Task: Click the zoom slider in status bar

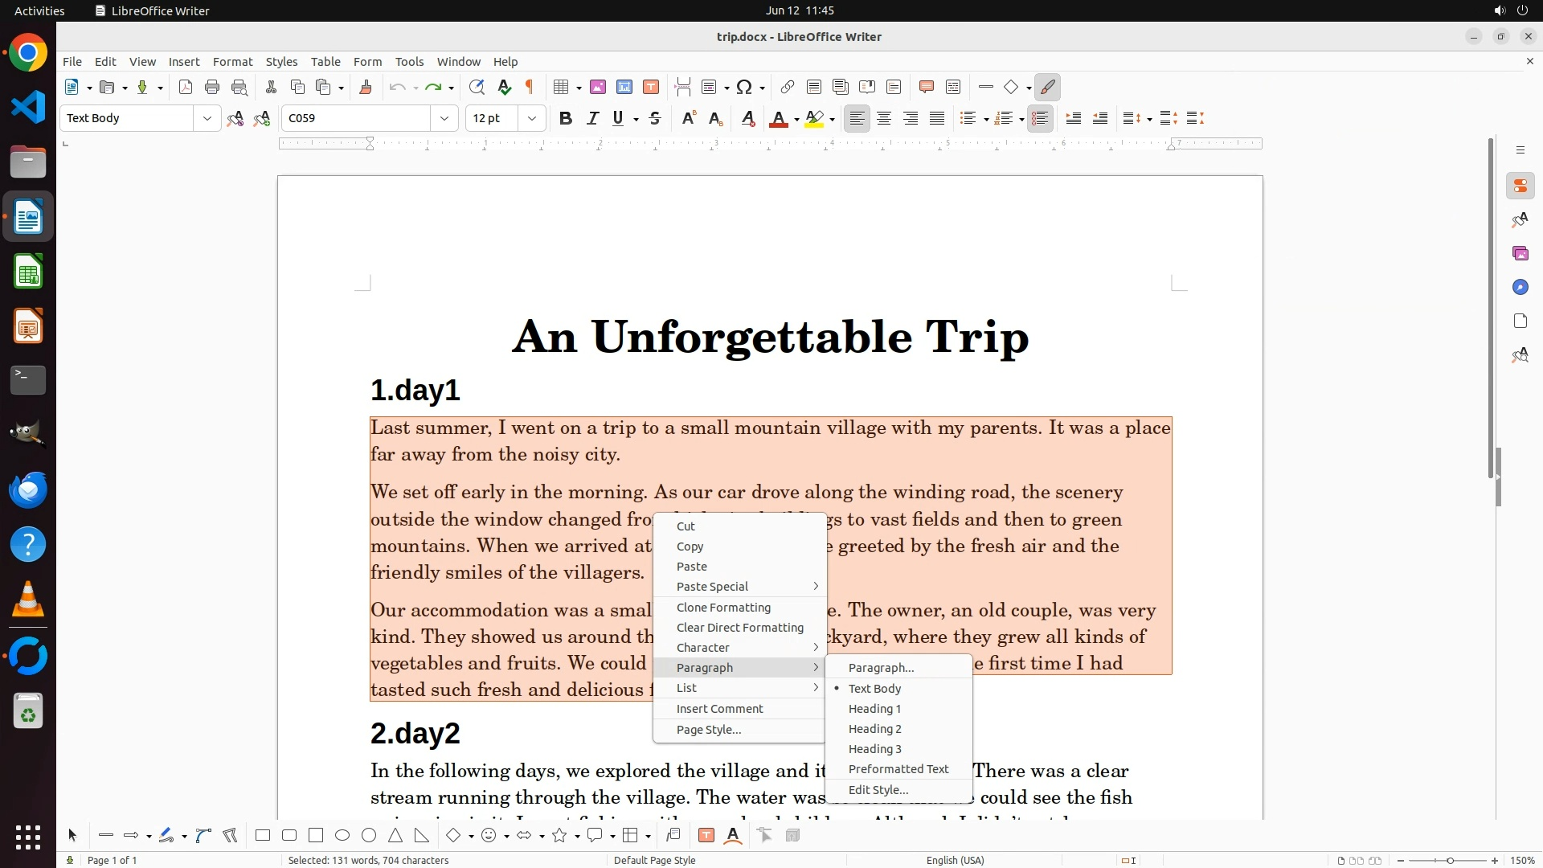Action: (1449, 860)
